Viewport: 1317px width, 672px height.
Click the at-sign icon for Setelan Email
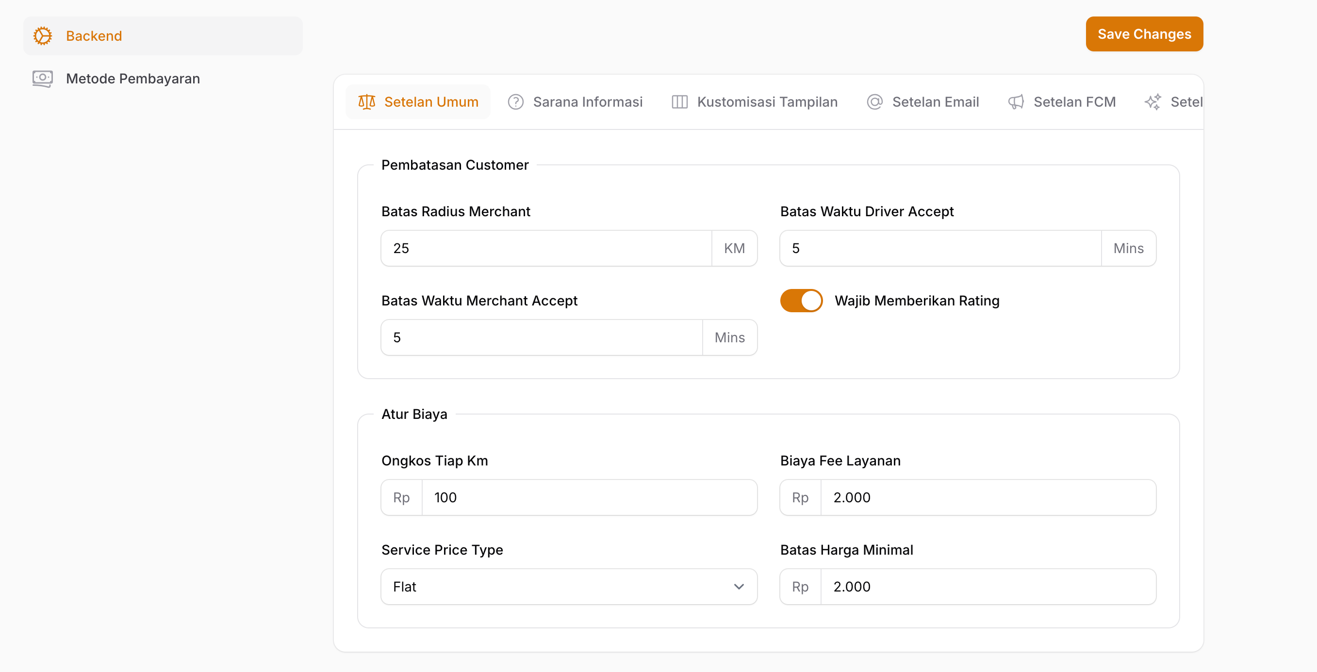click(874, 102)
